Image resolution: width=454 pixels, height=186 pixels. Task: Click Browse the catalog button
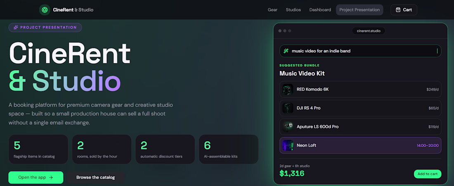(x=96, y=177)
